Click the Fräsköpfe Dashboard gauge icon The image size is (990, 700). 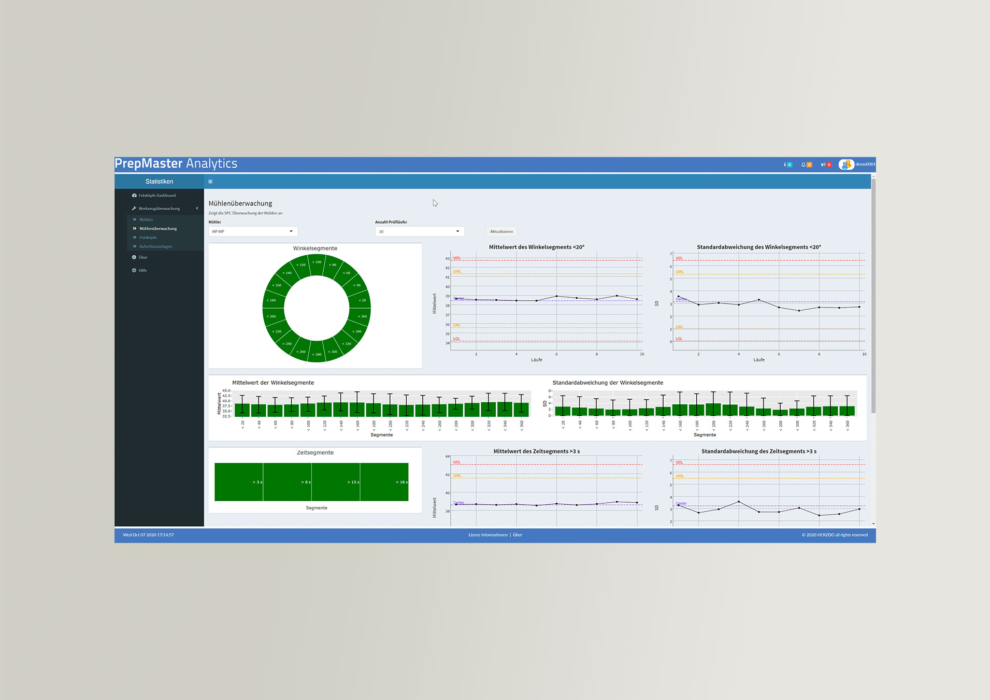(x=134, y=196)
